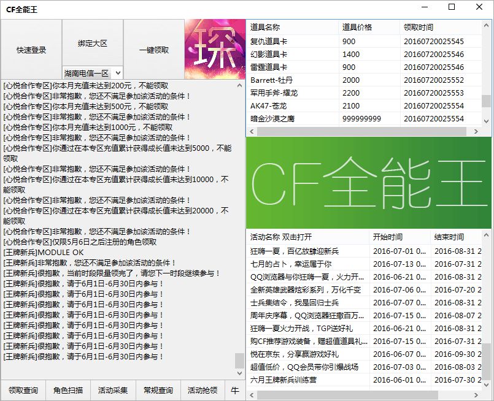
Task: Click the item list horizontal scrollbar thumb
Action: pos(361,132)
